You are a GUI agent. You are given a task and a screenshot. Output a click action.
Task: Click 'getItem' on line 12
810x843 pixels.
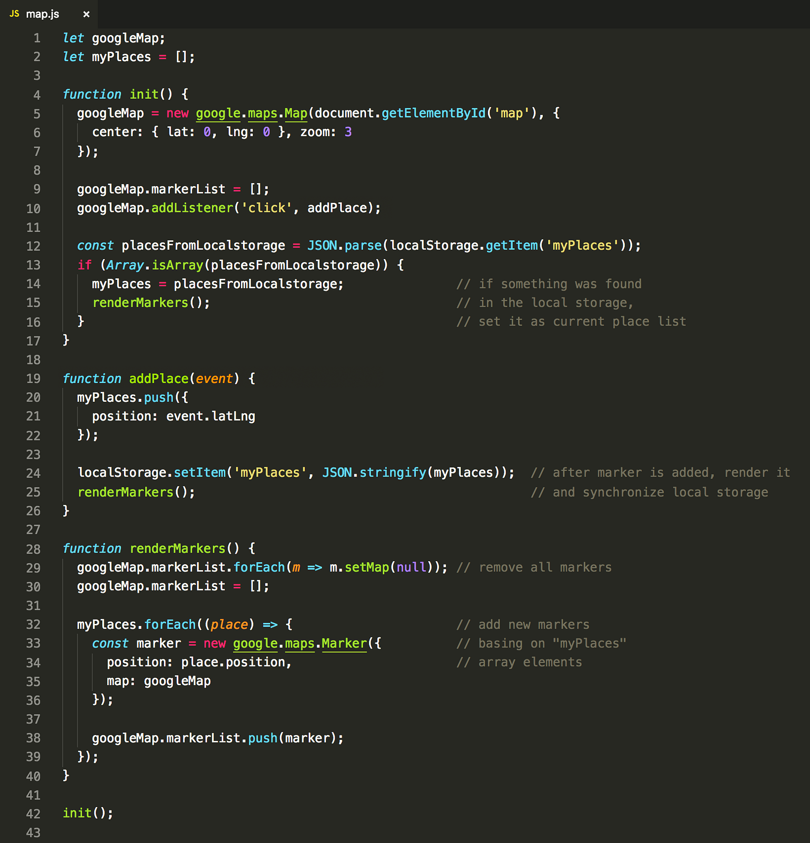pos(512,246)
